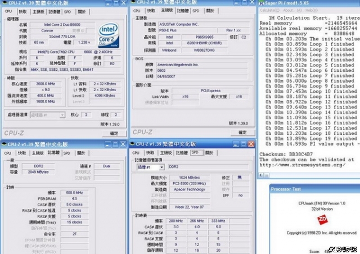
Task: Click the chipset value 'P965/G965'
Action: [205, 37]
